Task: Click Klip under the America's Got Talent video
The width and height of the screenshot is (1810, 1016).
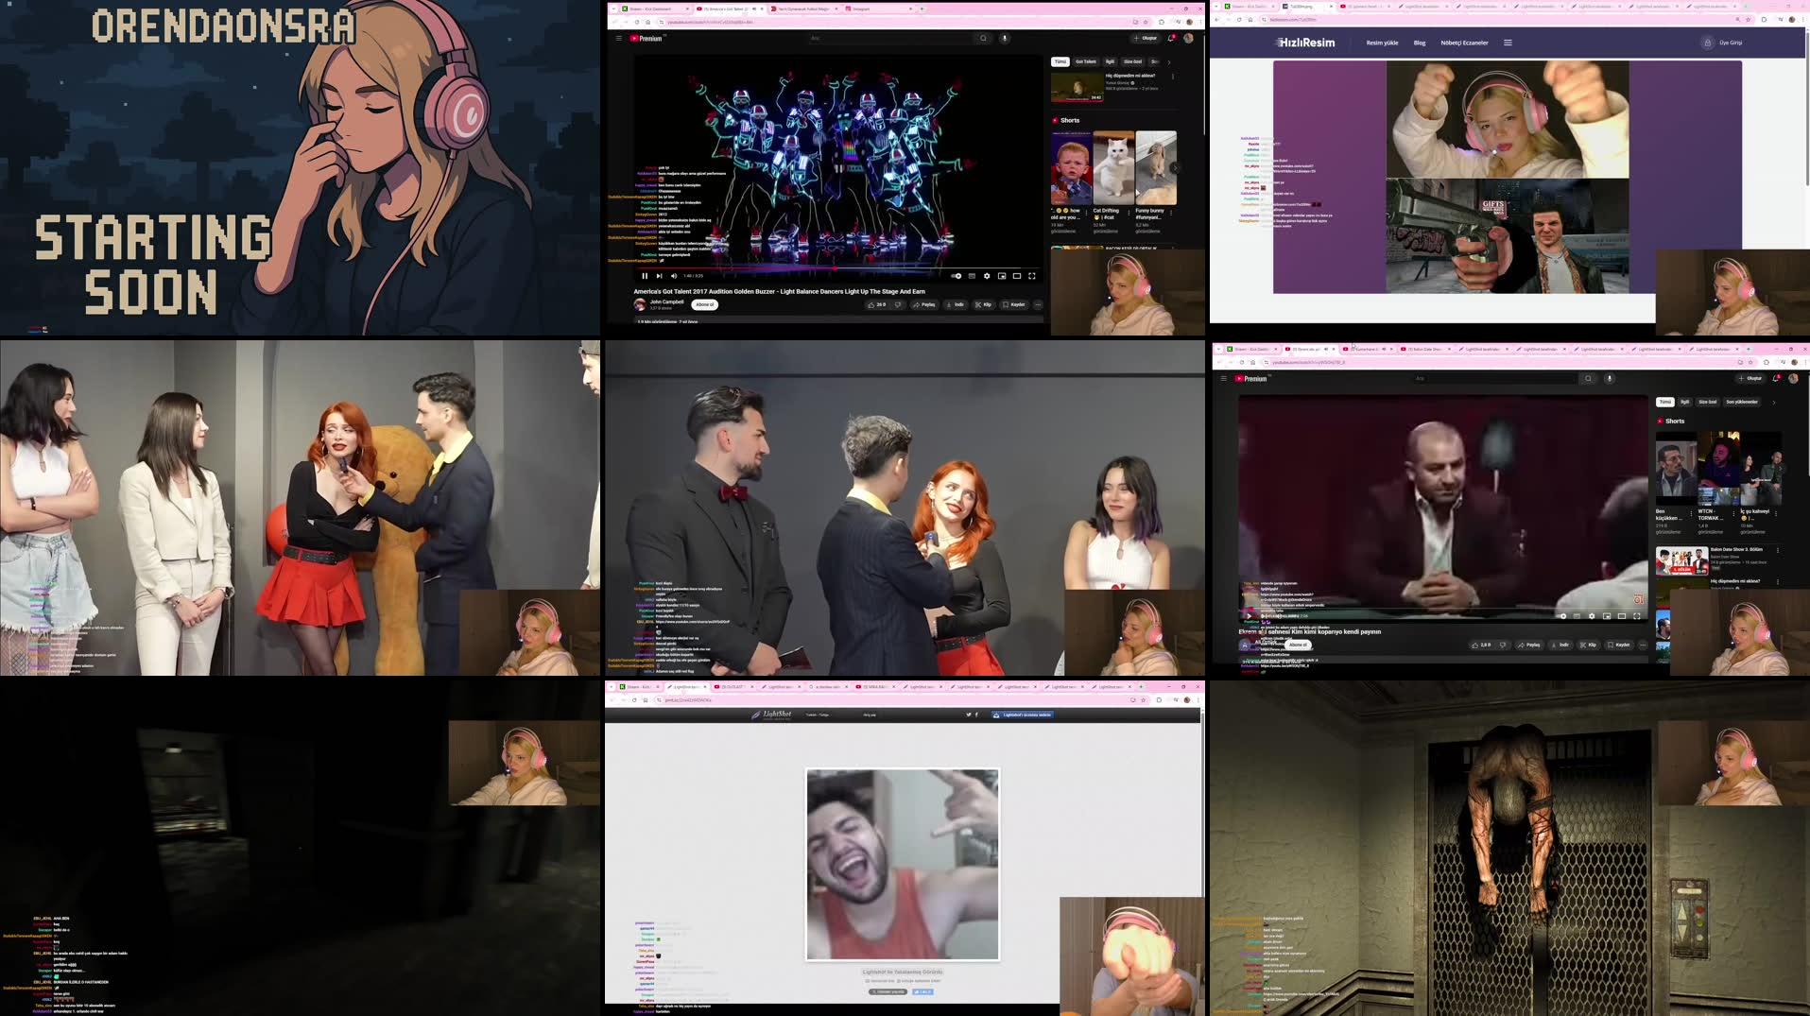Action: [x=984, y=304]
